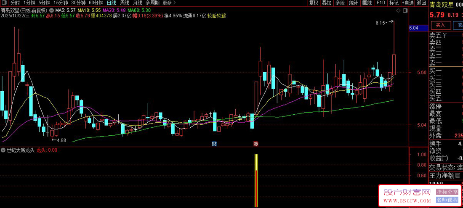This screenshot has width=463, height=208.
Task: Open settings circle for 世纪大底龙头 indicator
Action: 3,150
